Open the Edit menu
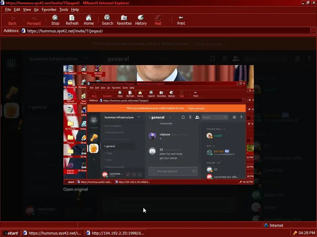The image size is (317, 237). click(x=17, y=10)
